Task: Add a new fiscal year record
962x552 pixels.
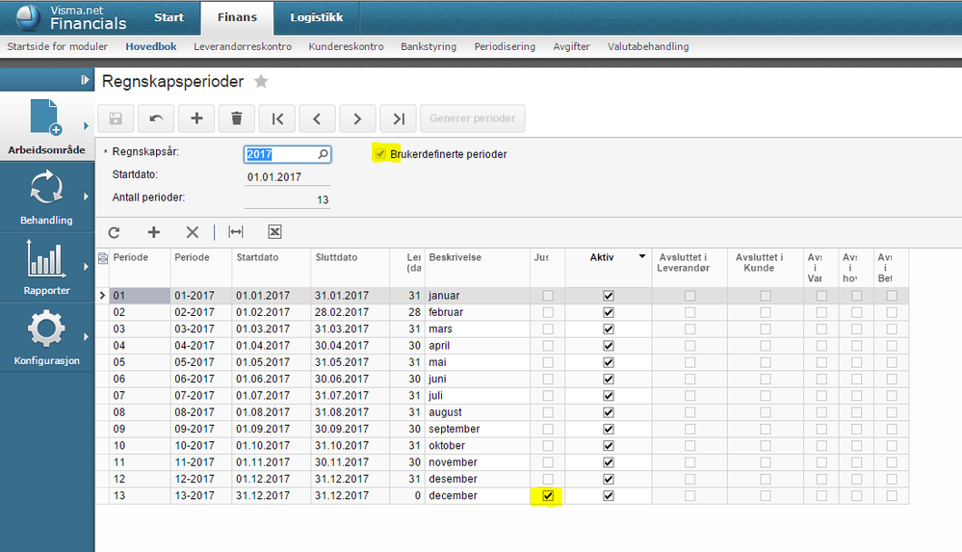Action: 196,118
